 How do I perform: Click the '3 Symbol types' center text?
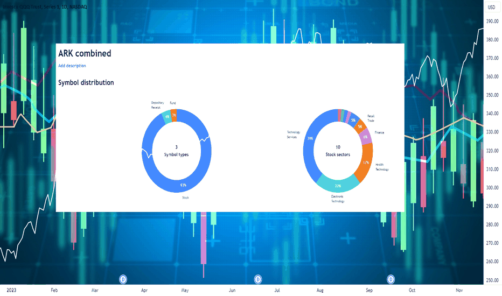click(177, 151)
